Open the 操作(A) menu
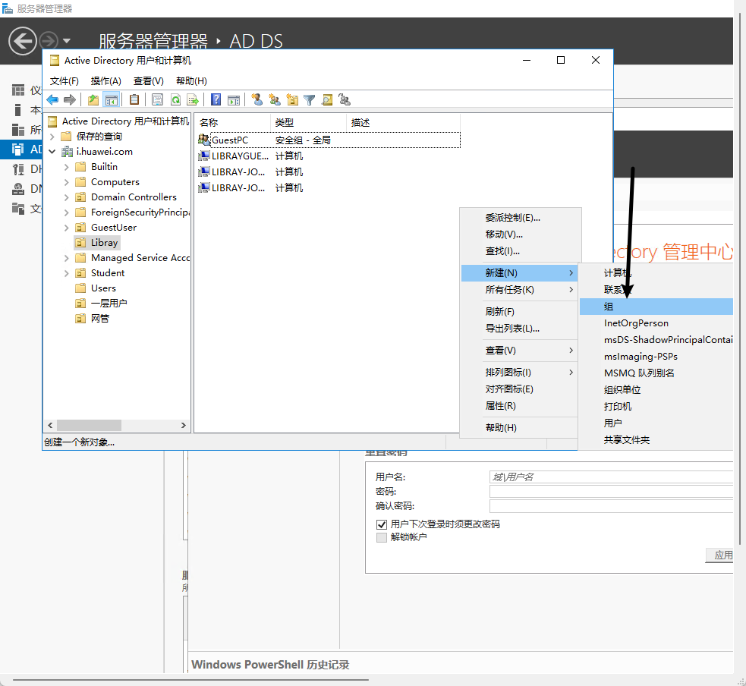The width and height of the screenshot is (746, 686). tap(105, 81)
